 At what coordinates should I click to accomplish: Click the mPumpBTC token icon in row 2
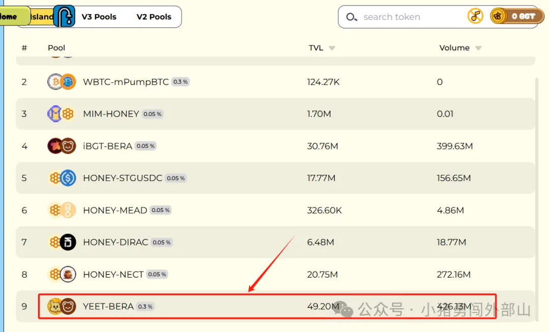[68, 81]
